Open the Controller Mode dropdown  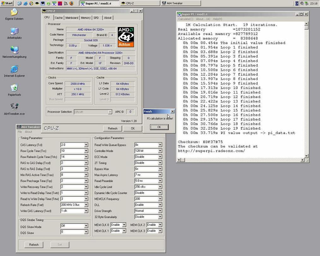160,151
